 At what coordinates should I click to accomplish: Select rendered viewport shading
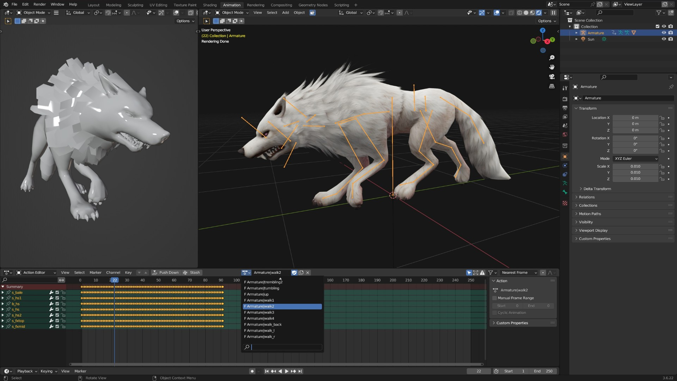pyautogui.click(x=538, y=13)
